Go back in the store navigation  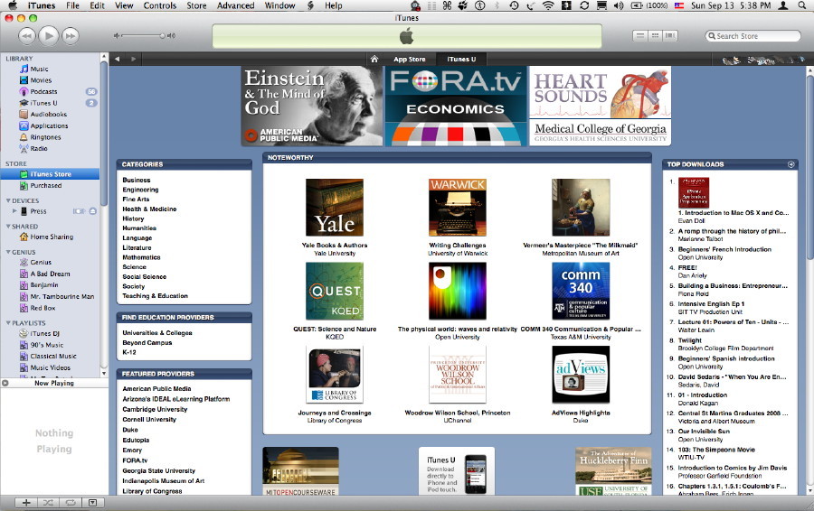point(118,59)
